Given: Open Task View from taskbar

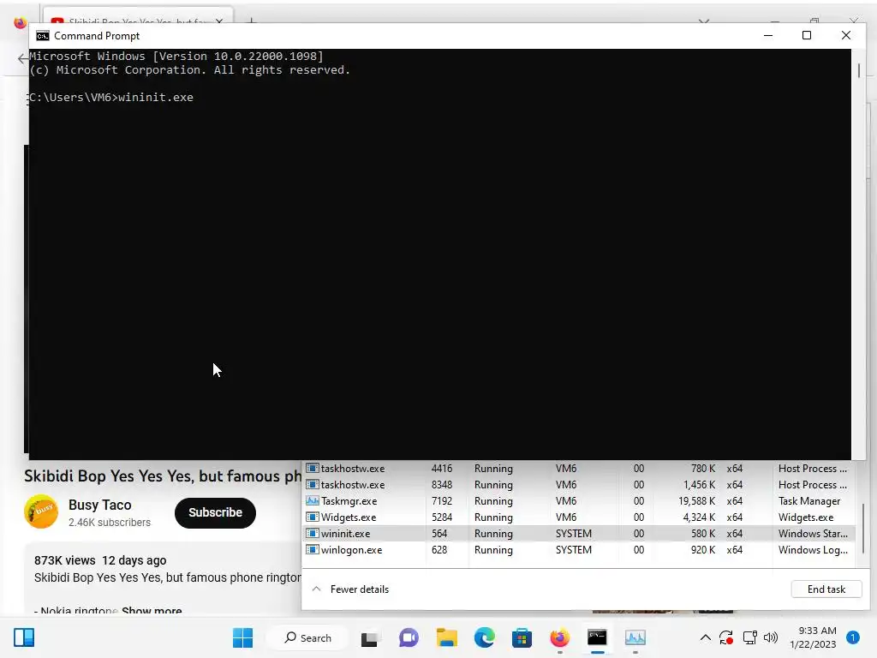Looking at the screenshot, I should pos(369,637).
